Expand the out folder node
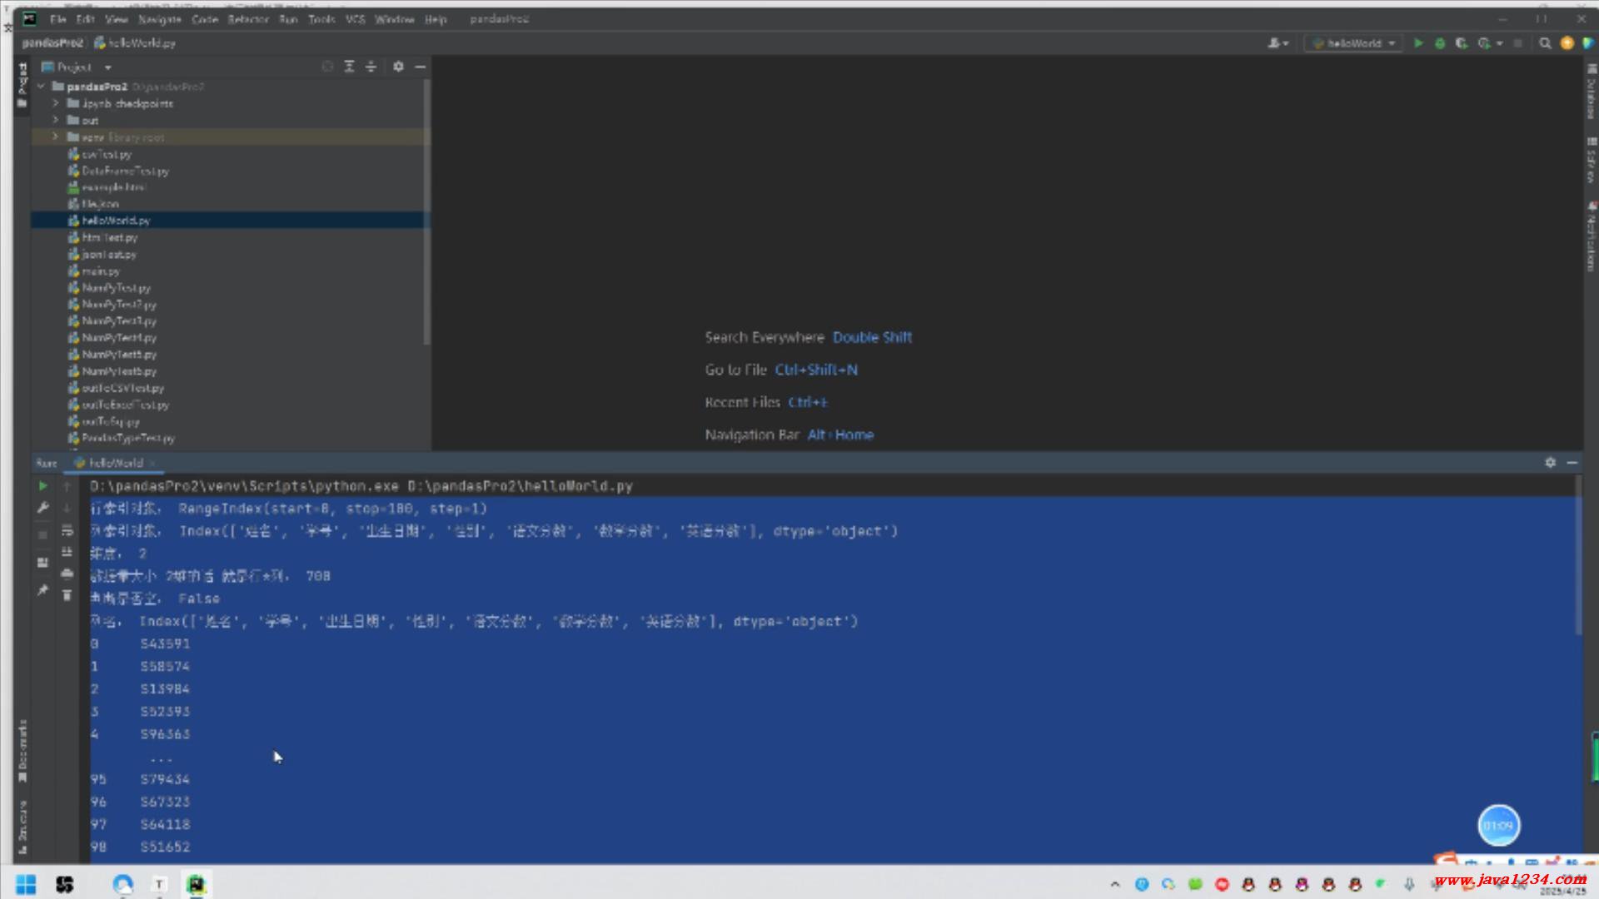Viewport: 1599px width, 899px height. pos(56,120)
